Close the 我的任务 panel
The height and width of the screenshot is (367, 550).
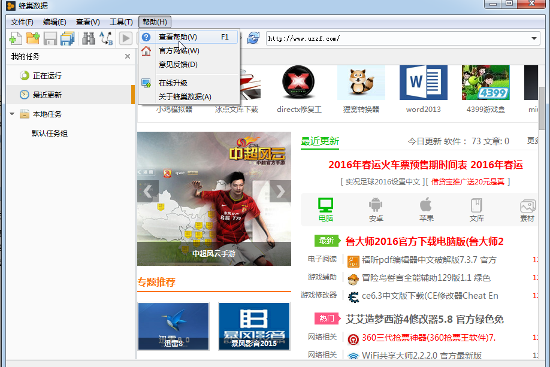coord(128,56)
